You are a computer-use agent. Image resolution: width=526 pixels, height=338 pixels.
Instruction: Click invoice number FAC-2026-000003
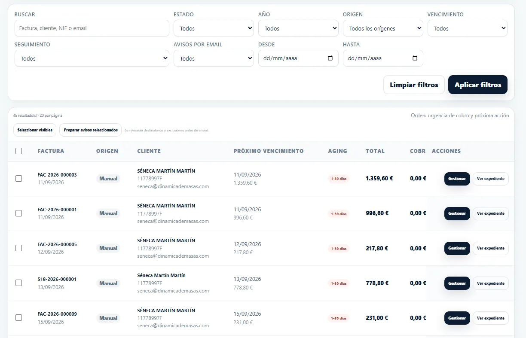click(x=57, y=175)
